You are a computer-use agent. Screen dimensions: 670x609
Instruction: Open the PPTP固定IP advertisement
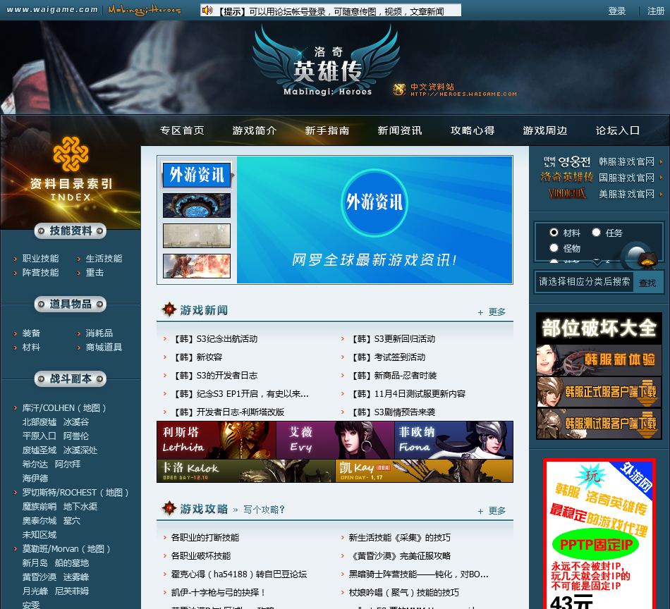pyautogui.click(x=599, y=534)
